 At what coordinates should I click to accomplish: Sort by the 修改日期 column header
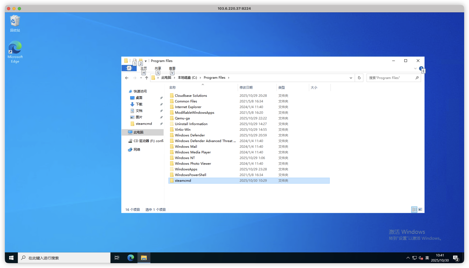coord(246,87)
